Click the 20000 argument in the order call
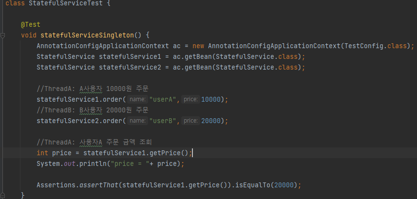The image size is (417, 199). (x=211, y=121)
